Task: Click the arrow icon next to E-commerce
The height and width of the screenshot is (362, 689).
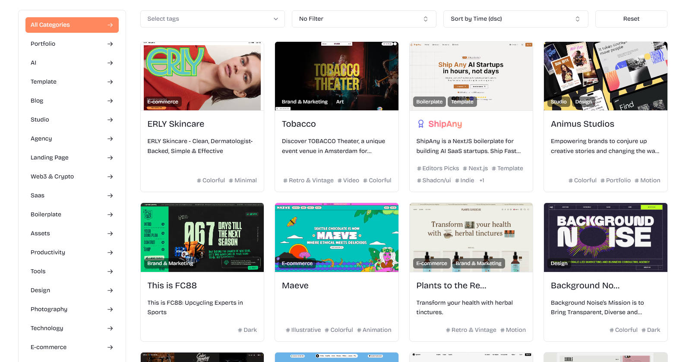Action: click(x=110, y=347)
